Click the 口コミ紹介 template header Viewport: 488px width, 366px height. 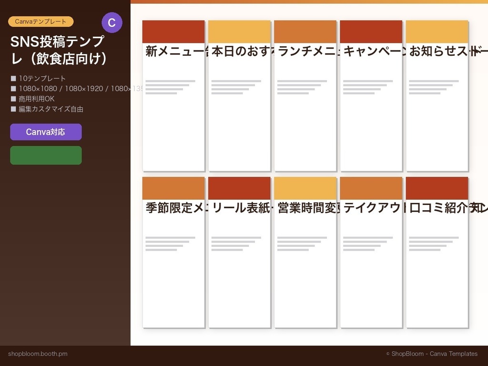[437, 188]
